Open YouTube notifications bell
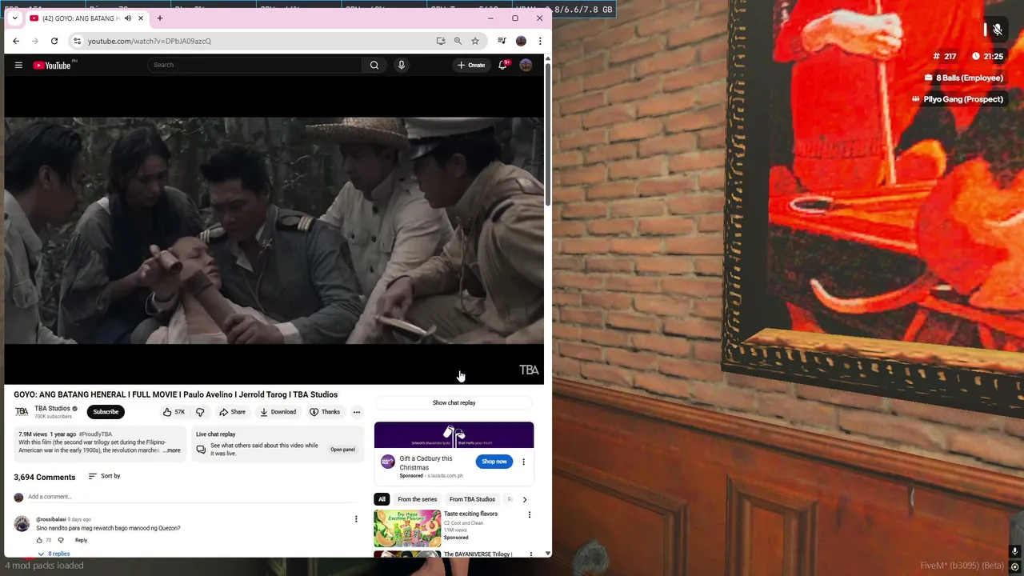The width and height of the screenshot is (1024, 576). pos(502,65)
